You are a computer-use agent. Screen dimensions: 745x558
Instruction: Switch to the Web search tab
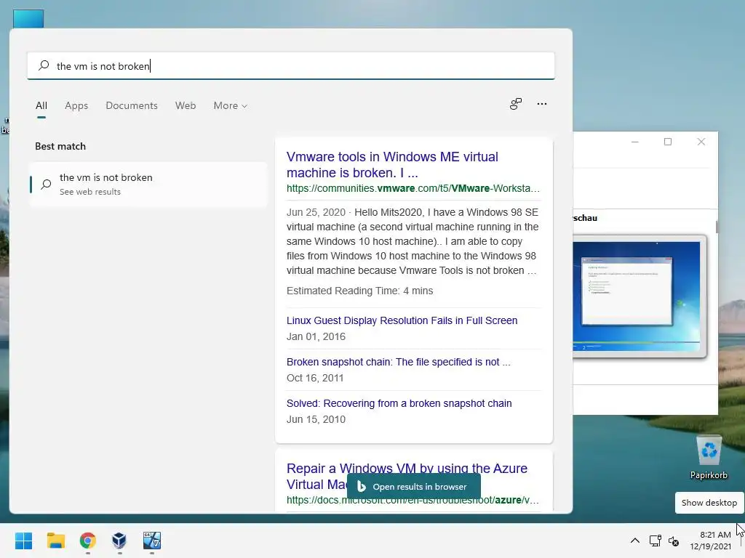(x=186, y=105)
